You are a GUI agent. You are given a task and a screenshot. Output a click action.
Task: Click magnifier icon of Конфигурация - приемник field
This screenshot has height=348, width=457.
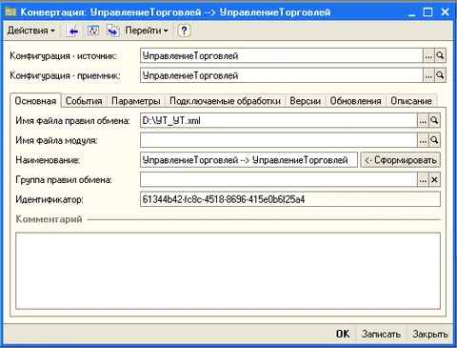pos(440,75)
